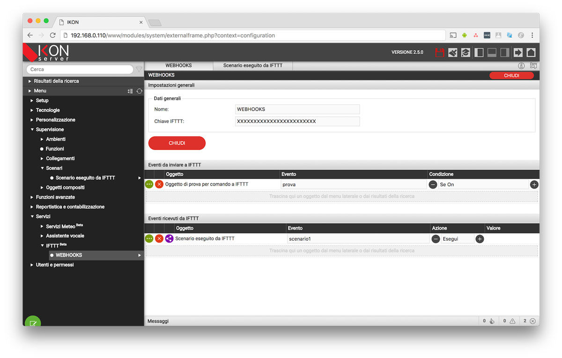Click green options icon for Scenario eseguito row
This screenshot has height=358, width=562.
point(149,239)
